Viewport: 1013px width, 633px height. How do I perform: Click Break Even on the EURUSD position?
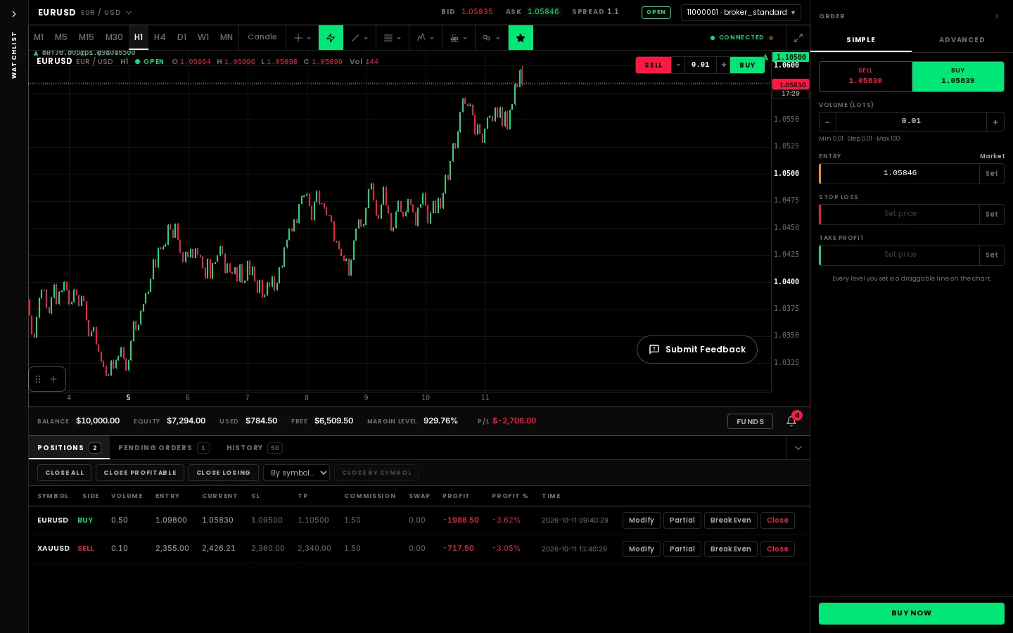tap(731, 520)
